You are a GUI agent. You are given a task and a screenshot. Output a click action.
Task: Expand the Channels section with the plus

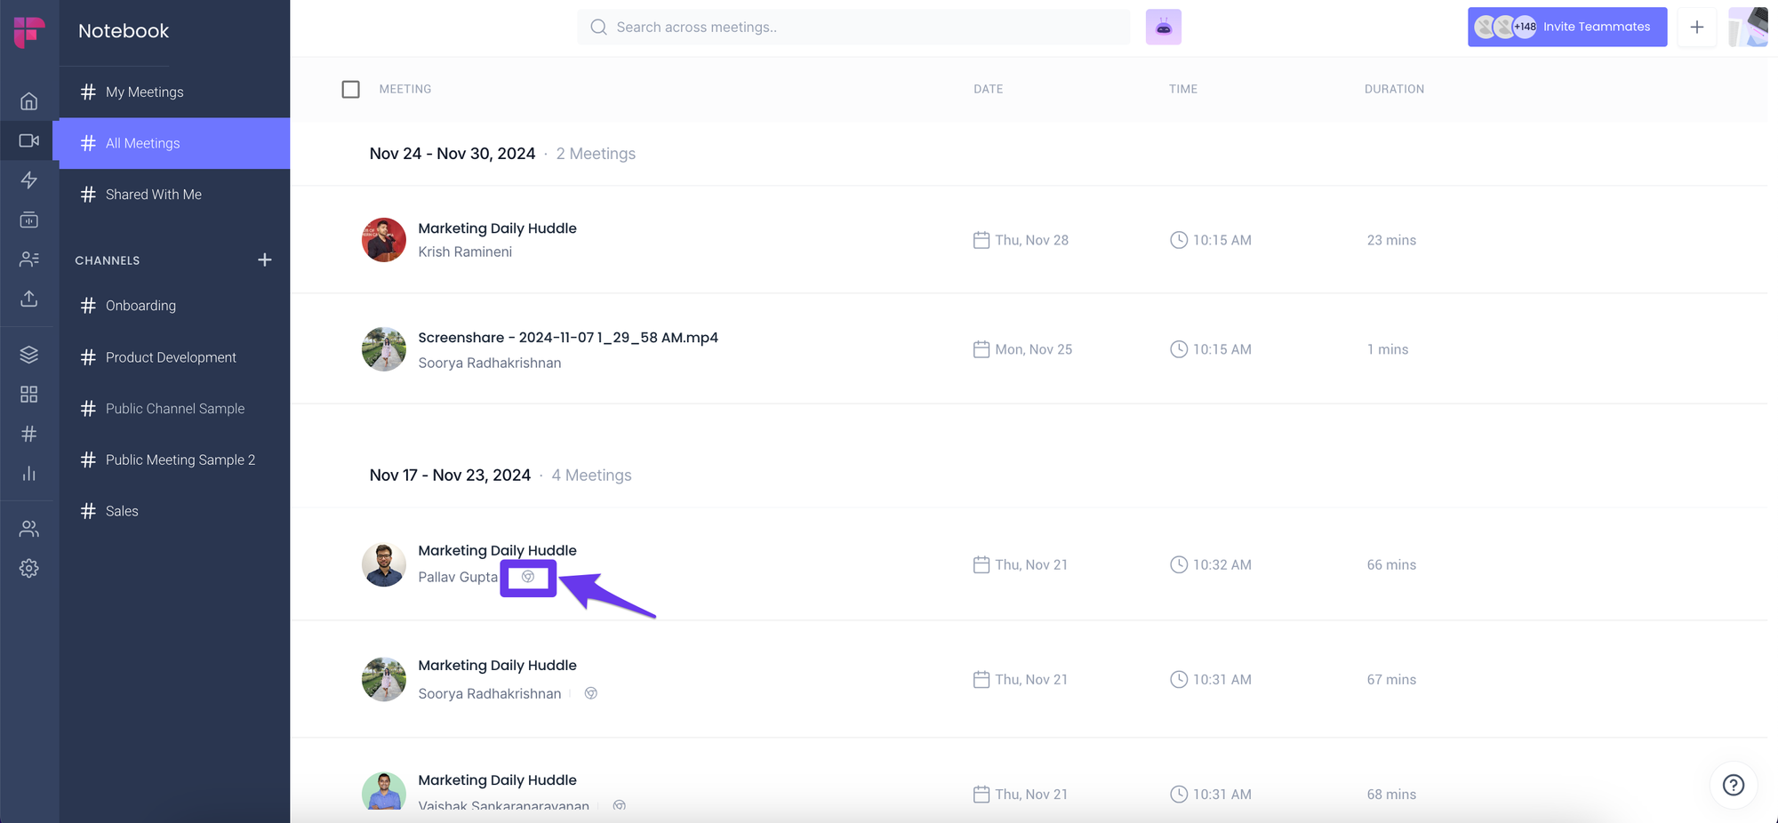click(265, 260)
